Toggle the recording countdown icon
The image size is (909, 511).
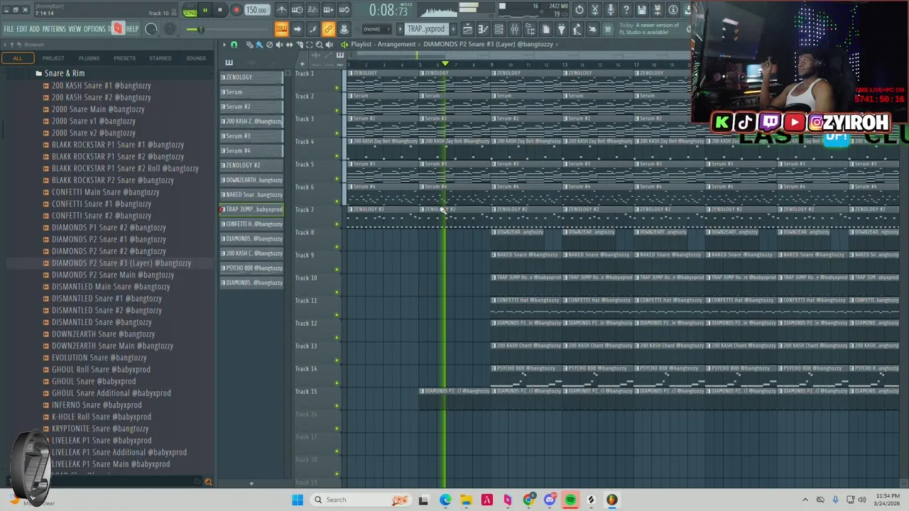click(x=312, y=10)
